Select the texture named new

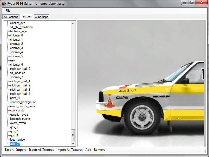pos(13,60)
